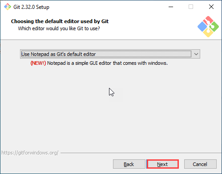
Task: Expand editor list with the chevron arrow
Action: pyautogui.click(x=196, y=54)
